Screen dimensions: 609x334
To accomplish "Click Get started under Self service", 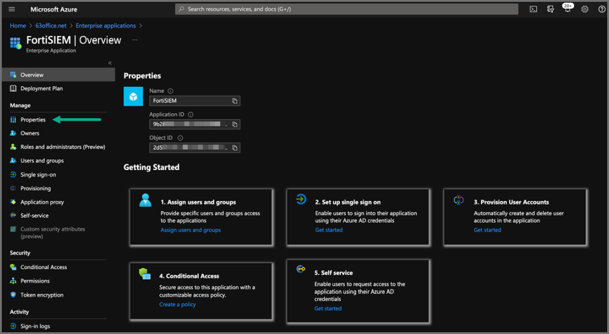I will point(328,308).
